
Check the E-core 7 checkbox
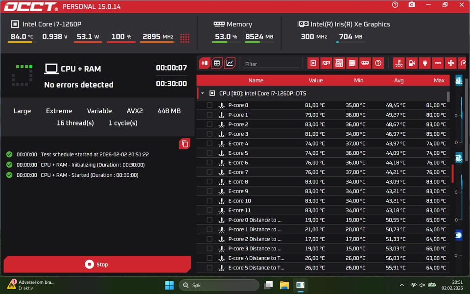click(x=210, y=172)
